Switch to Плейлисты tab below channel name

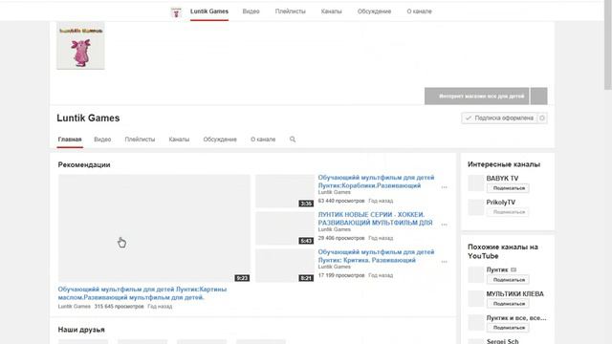140,140
